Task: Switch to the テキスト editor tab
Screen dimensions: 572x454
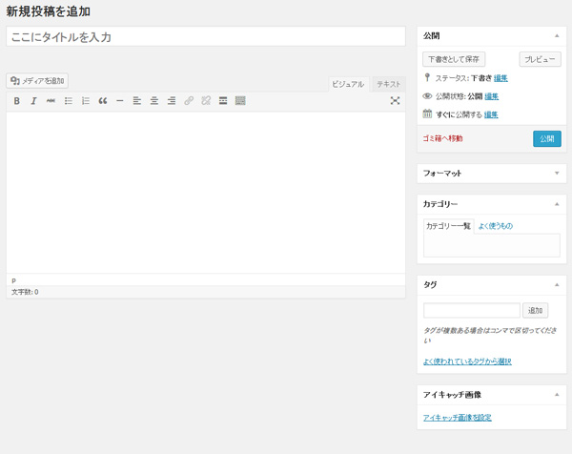Action: tap(389, 84)
